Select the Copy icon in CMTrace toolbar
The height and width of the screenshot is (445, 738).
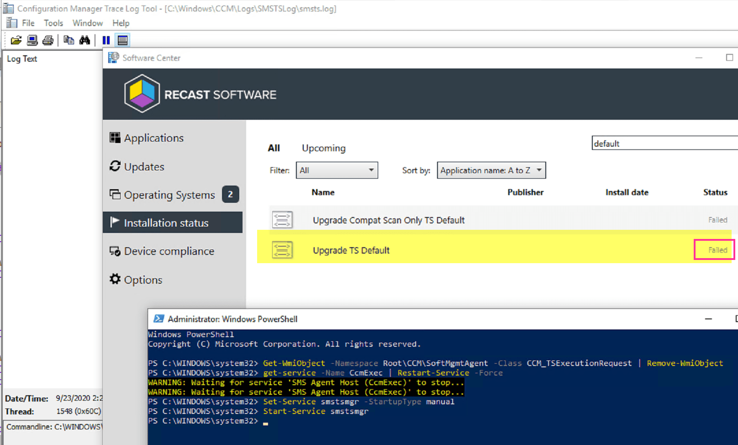(69, 40)
